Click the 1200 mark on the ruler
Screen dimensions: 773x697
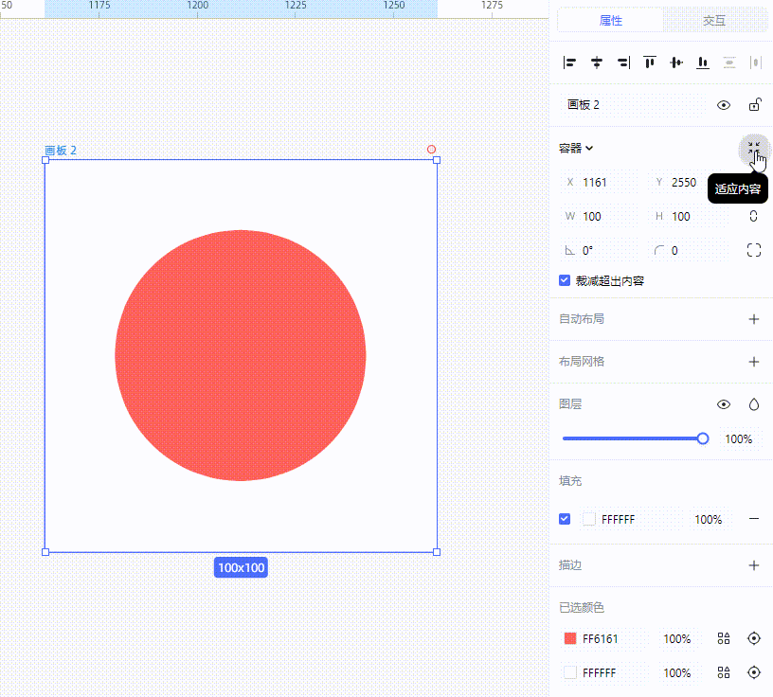198,6
